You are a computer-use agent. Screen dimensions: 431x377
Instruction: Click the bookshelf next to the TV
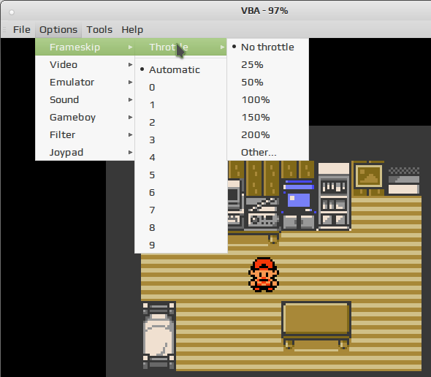tap(334, 197)
